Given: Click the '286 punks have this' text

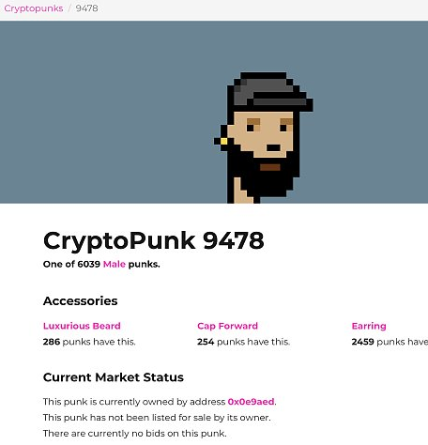Looking at the screenshot, I should pos(89,342).
